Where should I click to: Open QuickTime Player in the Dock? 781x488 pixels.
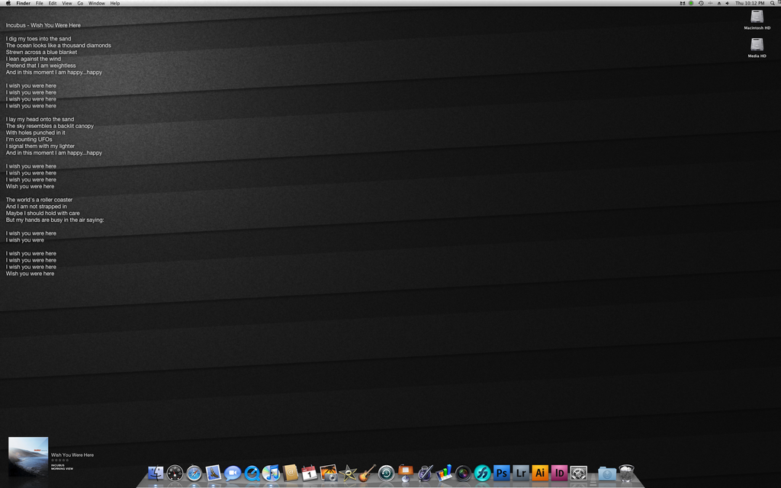[252, 473]
